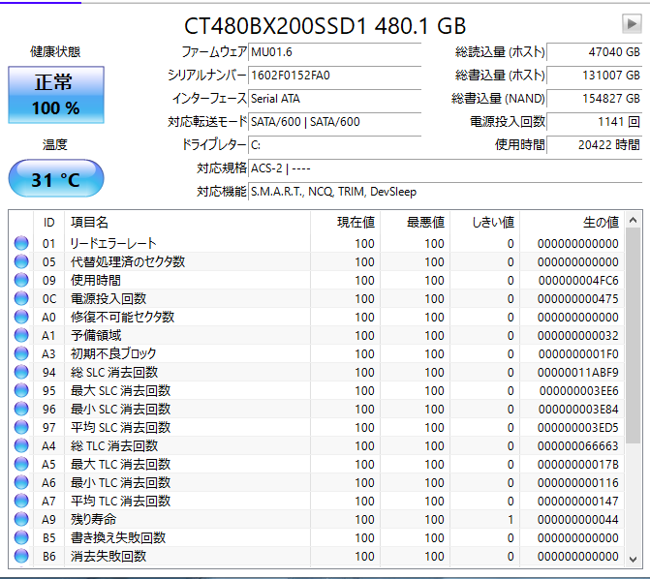Click the 現在値 column header
The width and height of the screenshot is (650, 579).
pos(345,222)
